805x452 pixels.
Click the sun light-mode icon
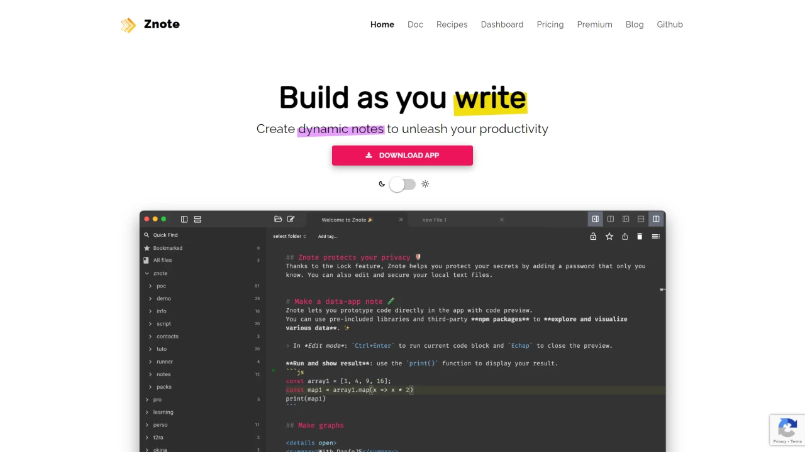pos(425,184)
